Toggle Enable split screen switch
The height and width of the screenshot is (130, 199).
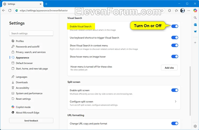pos(175,90)
